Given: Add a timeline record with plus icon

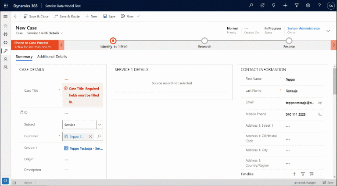Looking at the screenshot, I should 294,174.
